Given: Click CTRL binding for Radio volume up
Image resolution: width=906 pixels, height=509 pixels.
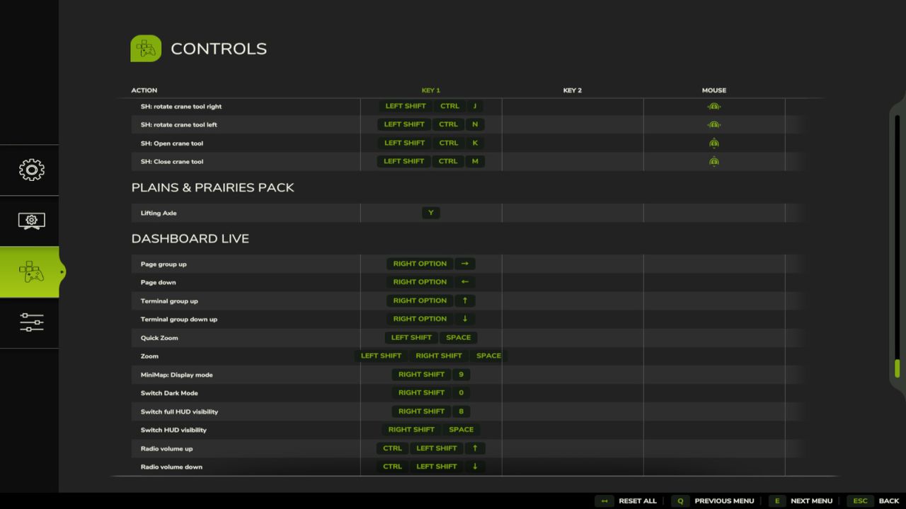Looking at the screenshot, I should point(392,447).
